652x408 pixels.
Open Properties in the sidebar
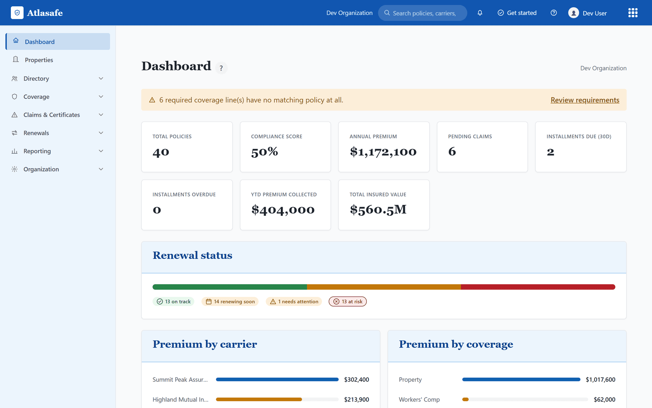click(58, 60)
